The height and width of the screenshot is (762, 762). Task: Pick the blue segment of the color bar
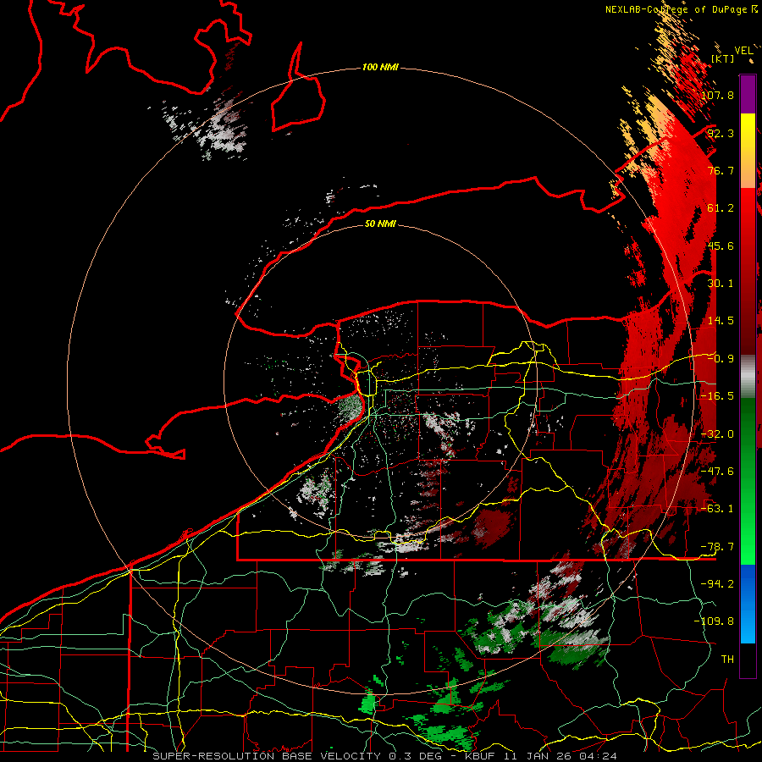point(748,603)
